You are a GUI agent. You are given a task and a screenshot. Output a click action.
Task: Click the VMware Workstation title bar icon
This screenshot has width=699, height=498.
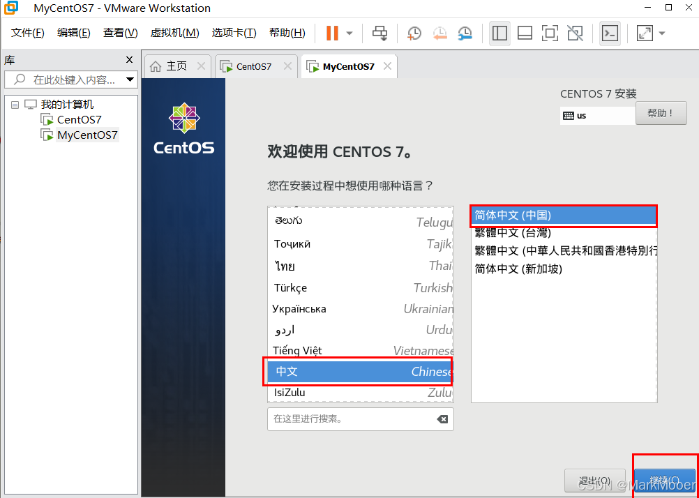click(10, 8)
